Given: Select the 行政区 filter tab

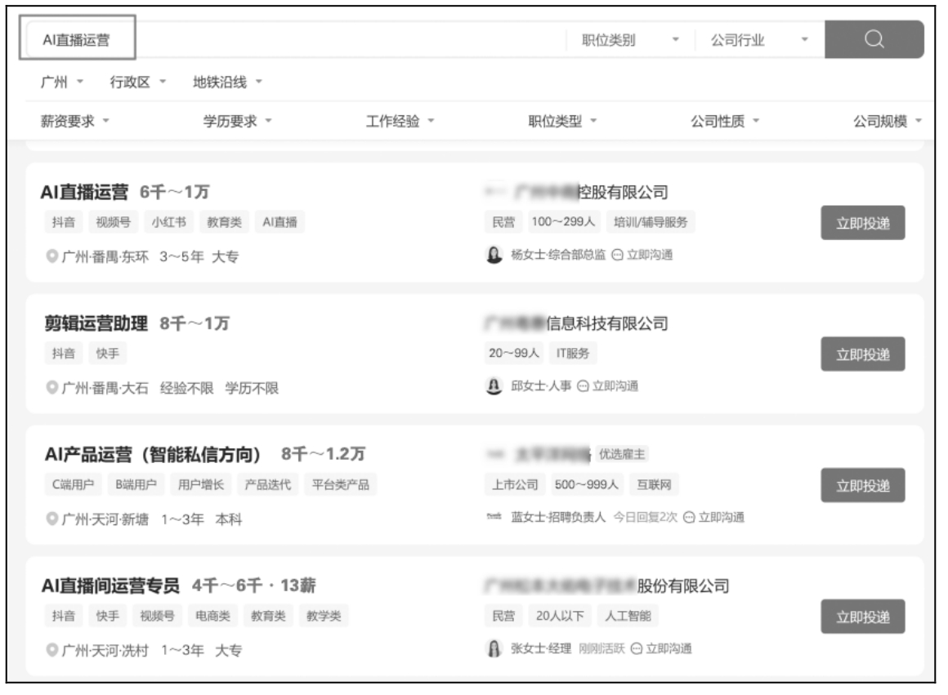Looking at the screenshot, I should (137, 82).
